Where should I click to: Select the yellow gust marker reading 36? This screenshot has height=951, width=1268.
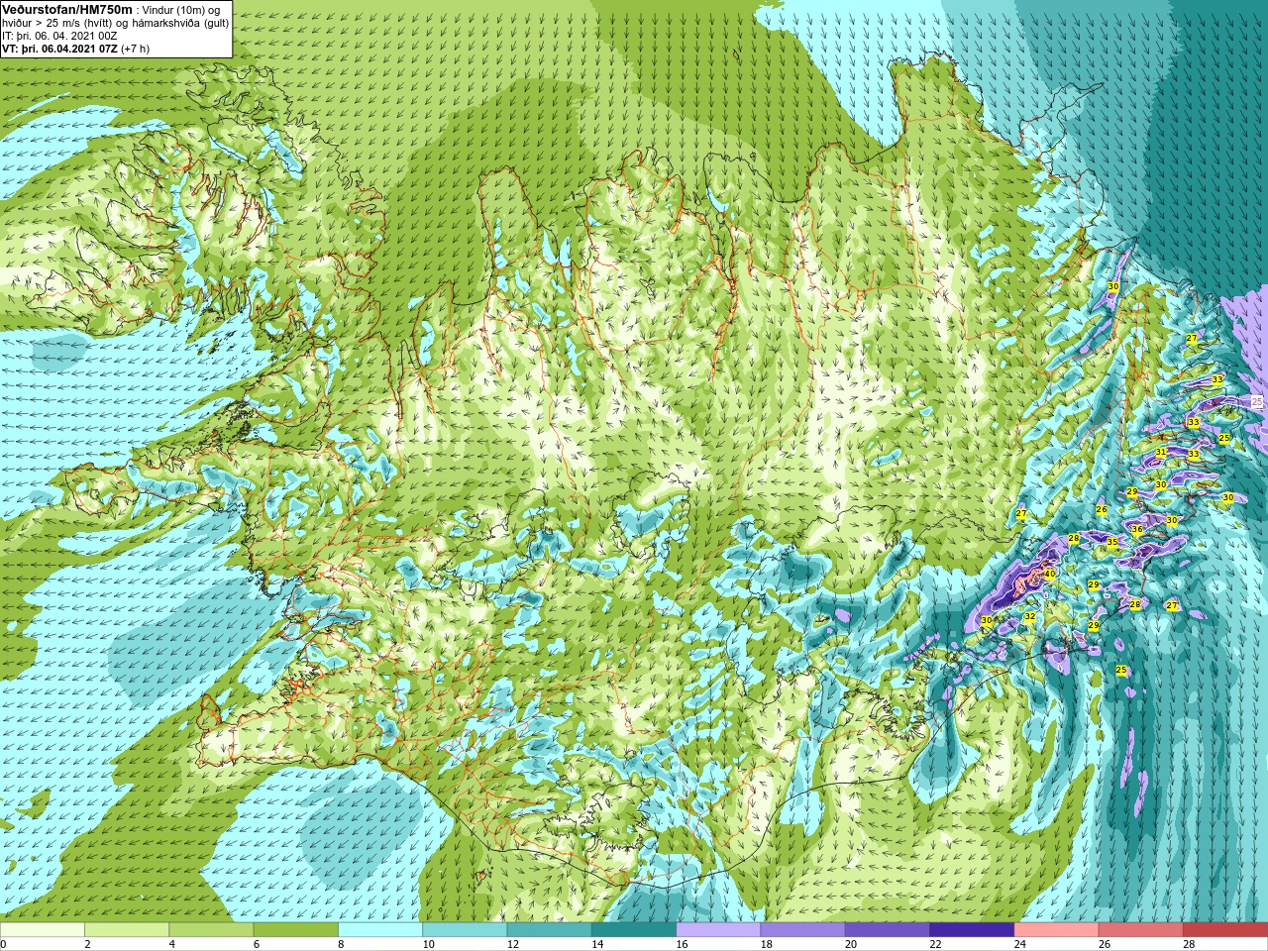(x=1137, y=530)
